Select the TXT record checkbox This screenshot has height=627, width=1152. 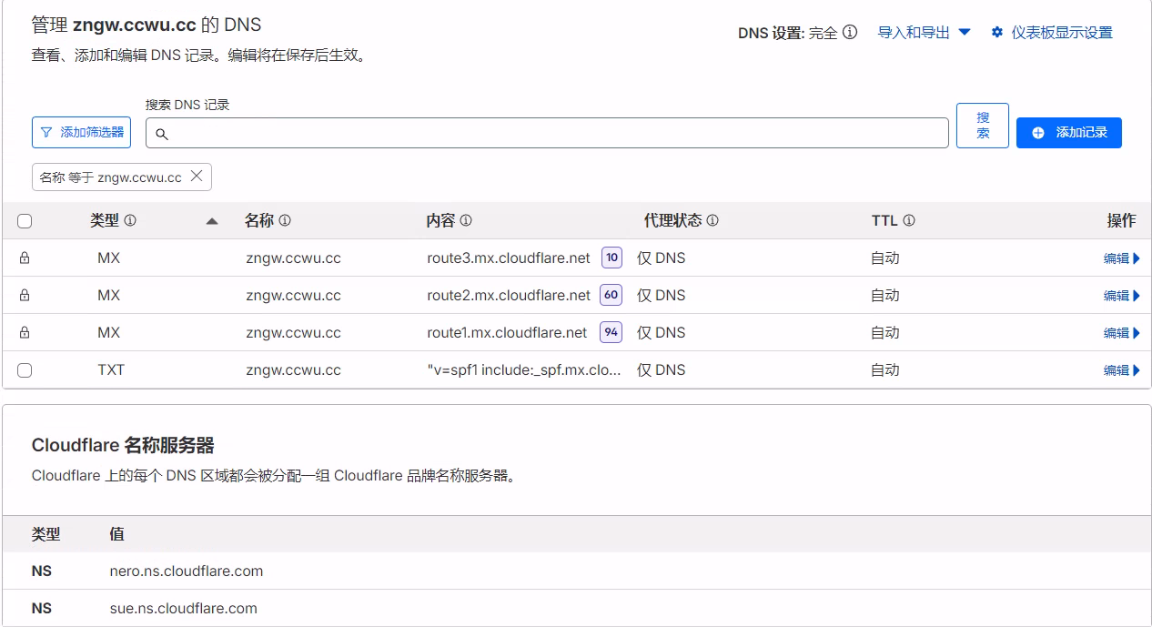click(x=25, y=370)
